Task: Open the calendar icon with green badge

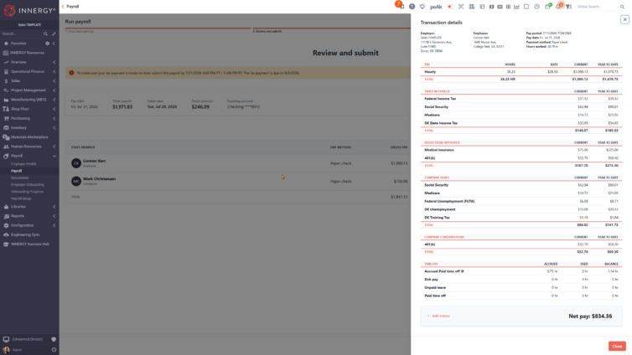Action: coord(547,6)
